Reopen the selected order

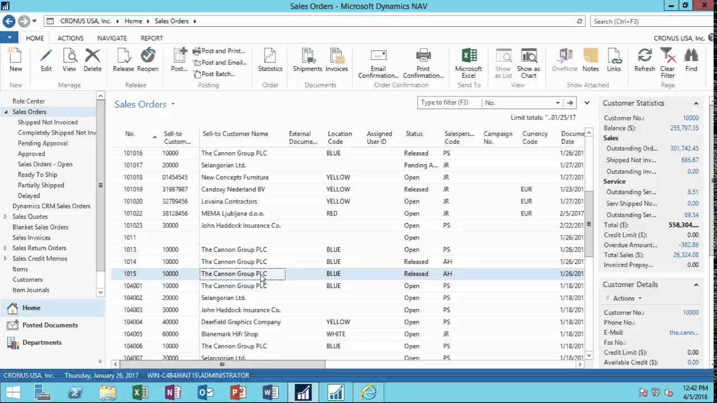click(x=148, y=60)
